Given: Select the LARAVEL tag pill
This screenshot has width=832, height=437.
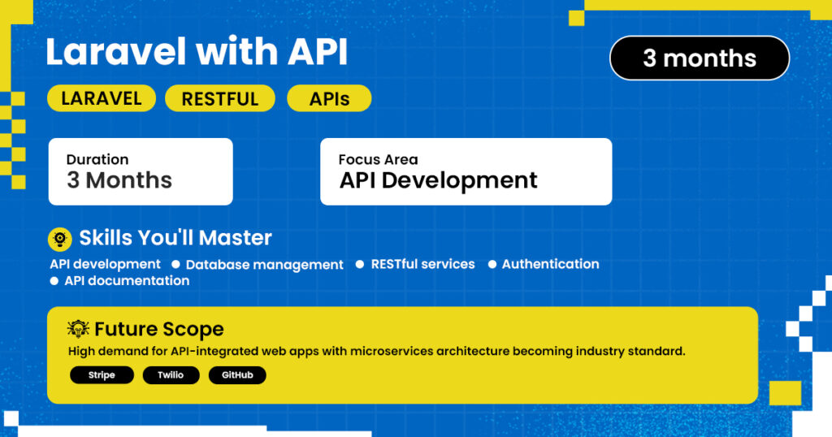Looking at the screenshot, I should (x=102, y=98).
